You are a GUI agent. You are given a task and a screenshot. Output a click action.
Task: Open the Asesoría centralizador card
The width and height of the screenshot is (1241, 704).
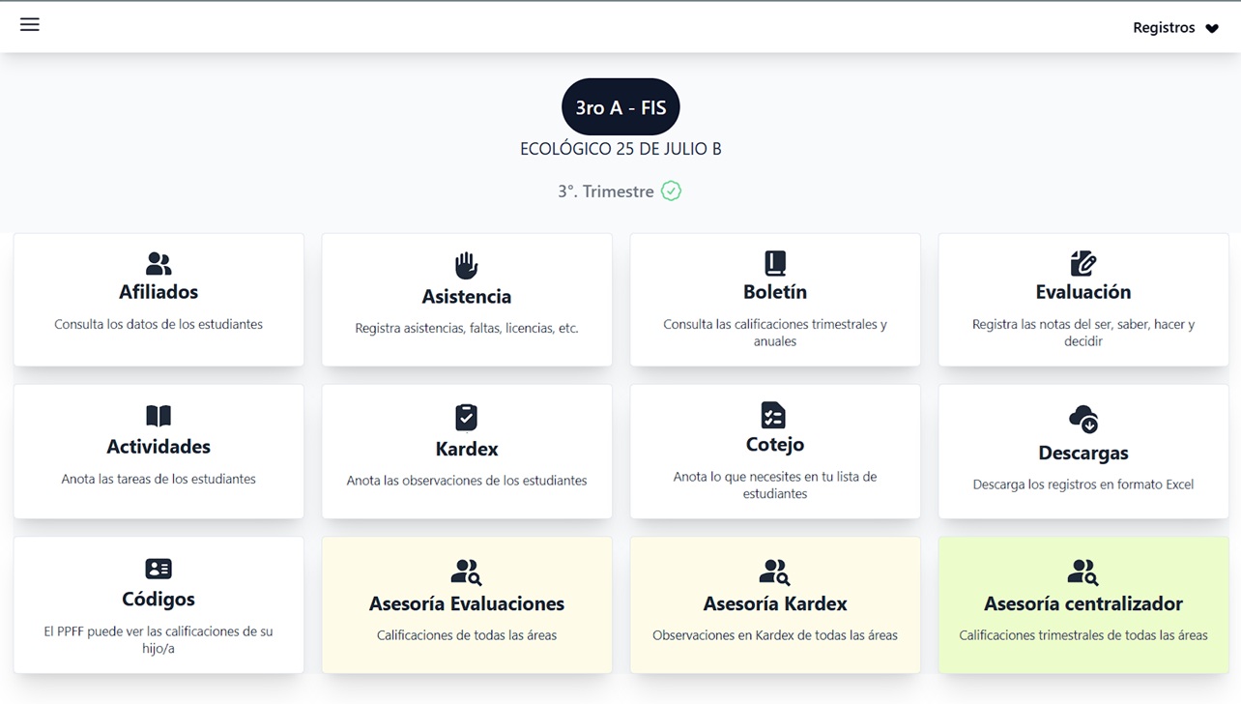tap(1082, 605)
